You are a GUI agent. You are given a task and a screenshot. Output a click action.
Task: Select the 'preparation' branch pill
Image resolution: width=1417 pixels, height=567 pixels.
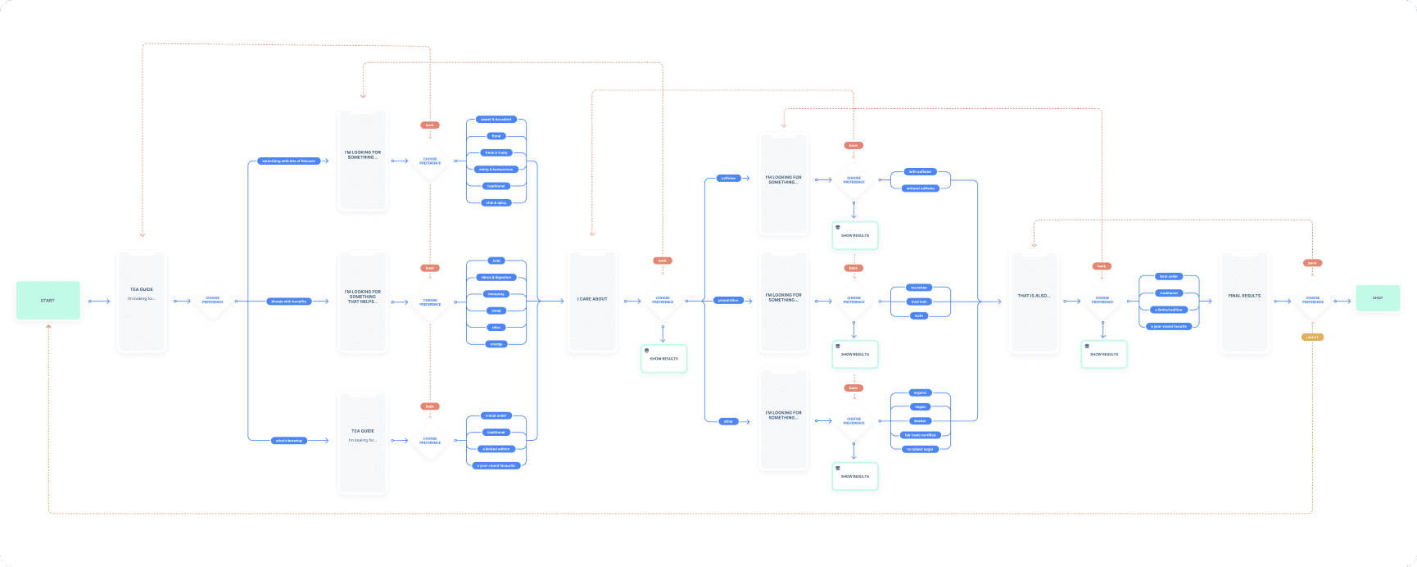coord(728,301)
